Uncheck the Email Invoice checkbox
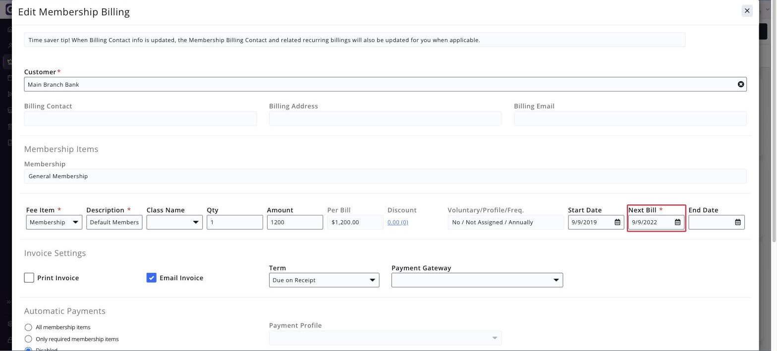 [151, 278]
